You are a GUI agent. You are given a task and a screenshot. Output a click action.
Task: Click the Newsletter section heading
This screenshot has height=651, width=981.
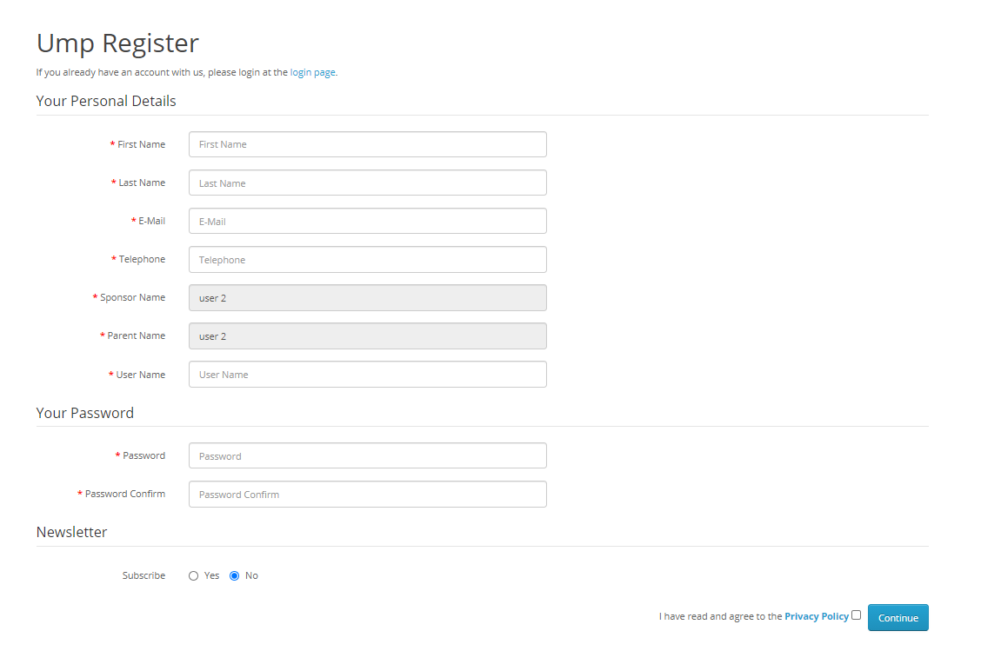point(71,532)
